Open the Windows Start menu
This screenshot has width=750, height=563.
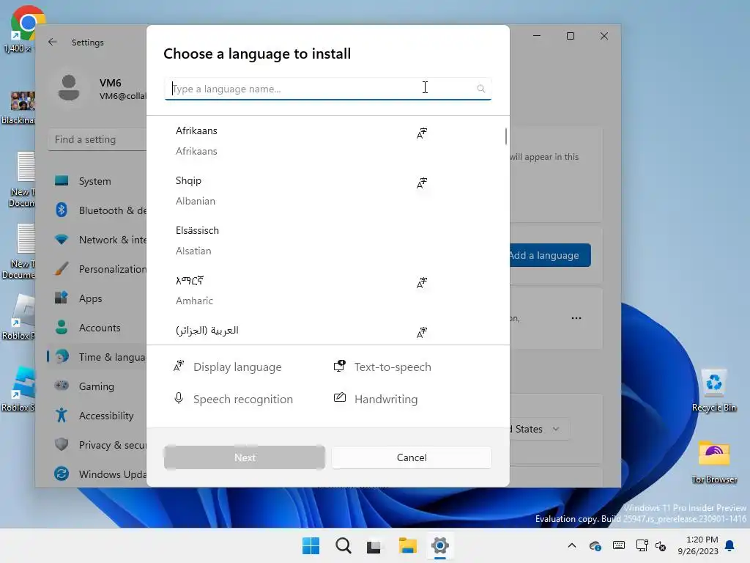point(311,545)
